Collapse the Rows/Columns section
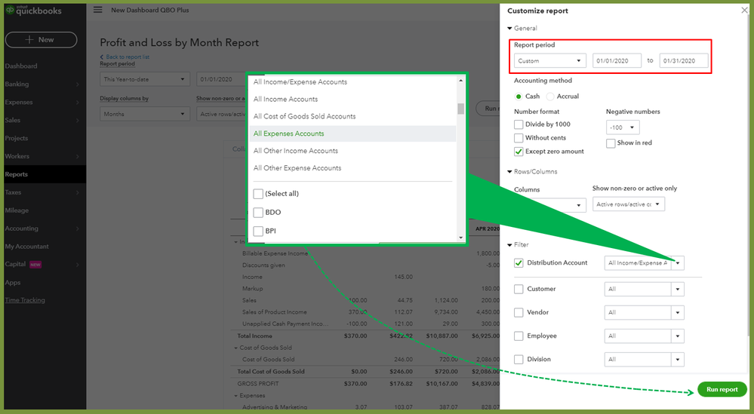Viewport: 754px width, 414px height. (x=509, y=171)
